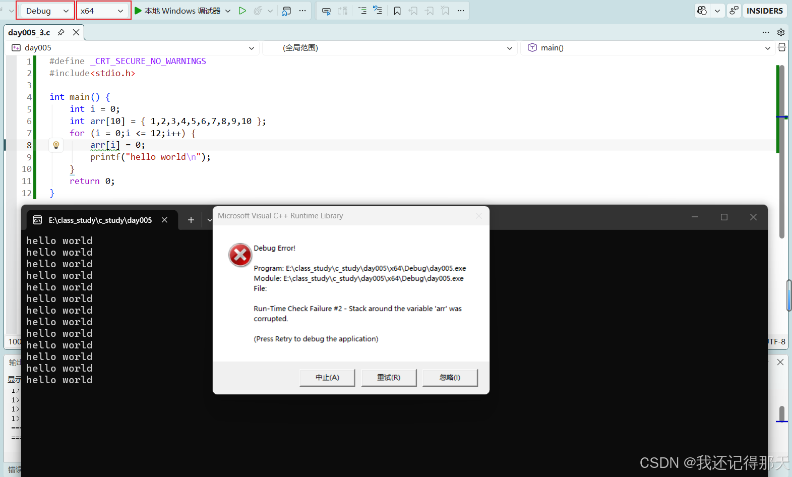This screenshot has height=477, width=792.
Task: Open the x64 solution platform dropdown
Action: click(x=103, y=11)
